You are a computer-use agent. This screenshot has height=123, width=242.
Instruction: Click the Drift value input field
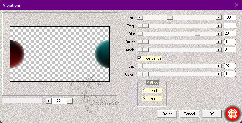tap(230, 18)
